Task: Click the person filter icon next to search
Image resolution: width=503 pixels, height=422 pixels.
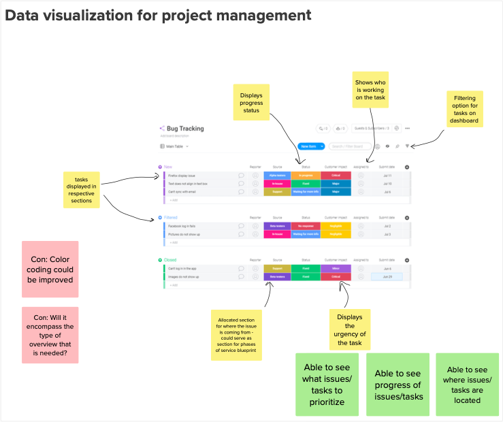Action: click(378, 146)
